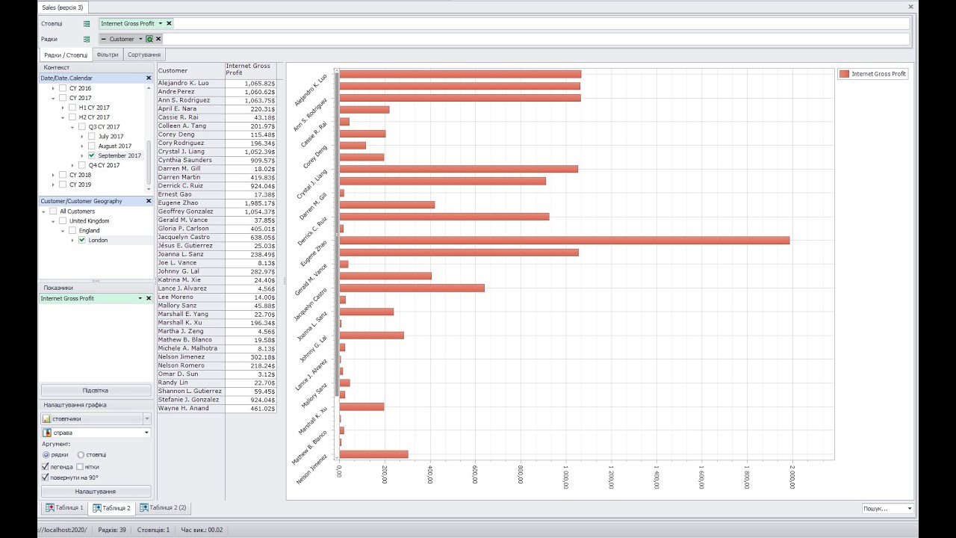This screenshot has height=538, width=956.
Task: Click the стовпчики bar chart icon
Action: pos(47,419)
